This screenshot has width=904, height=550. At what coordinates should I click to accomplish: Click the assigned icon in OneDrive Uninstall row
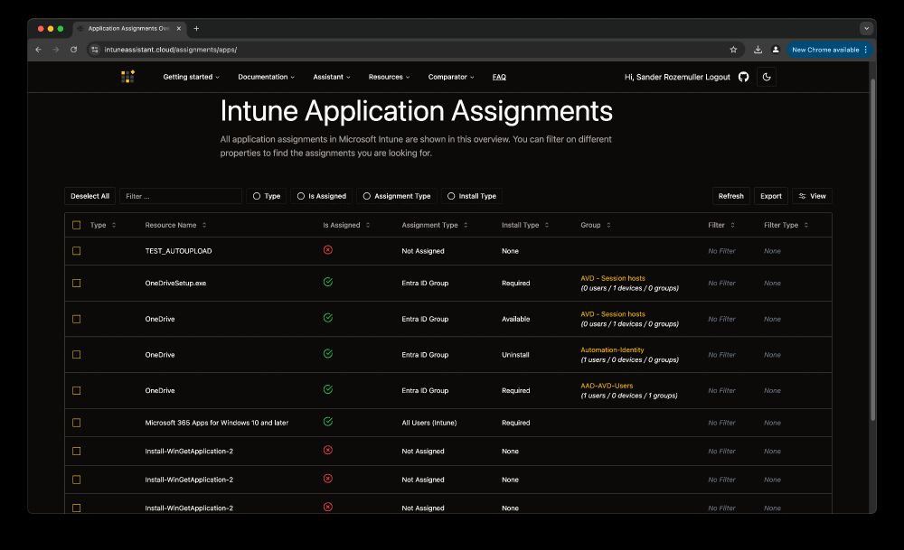pyautogui.click(x=328, y=354)
